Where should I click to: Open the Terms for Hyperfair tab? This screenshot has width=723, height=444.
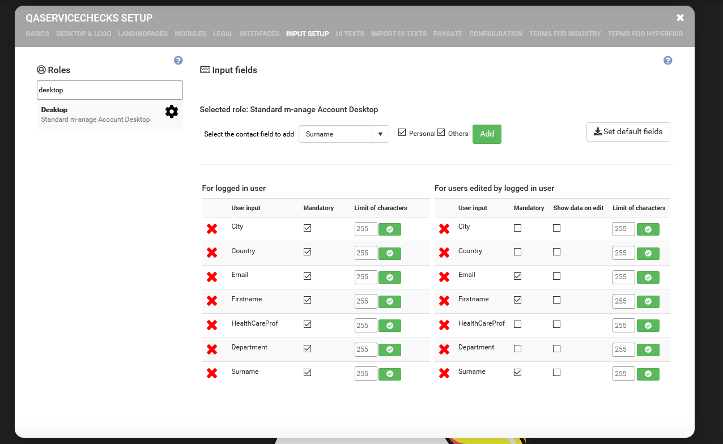click(x=645, y=34)
